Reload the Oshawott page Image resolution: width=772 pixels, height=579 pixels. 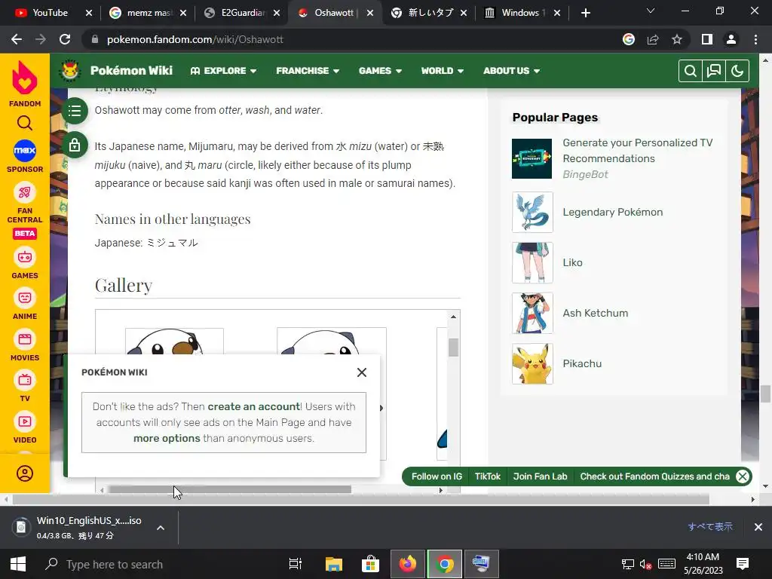[x=65, y=39]
